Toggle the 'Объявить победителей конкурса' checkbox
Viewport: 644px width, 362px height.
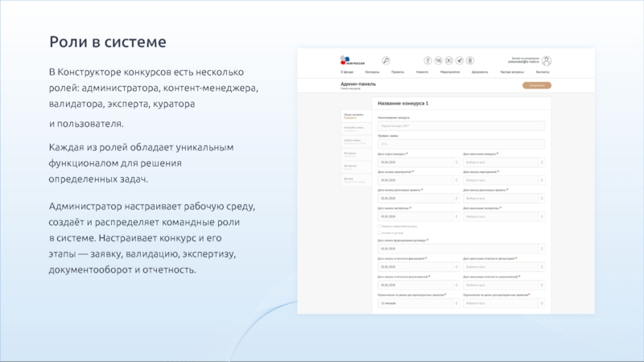tap(379, 227)
